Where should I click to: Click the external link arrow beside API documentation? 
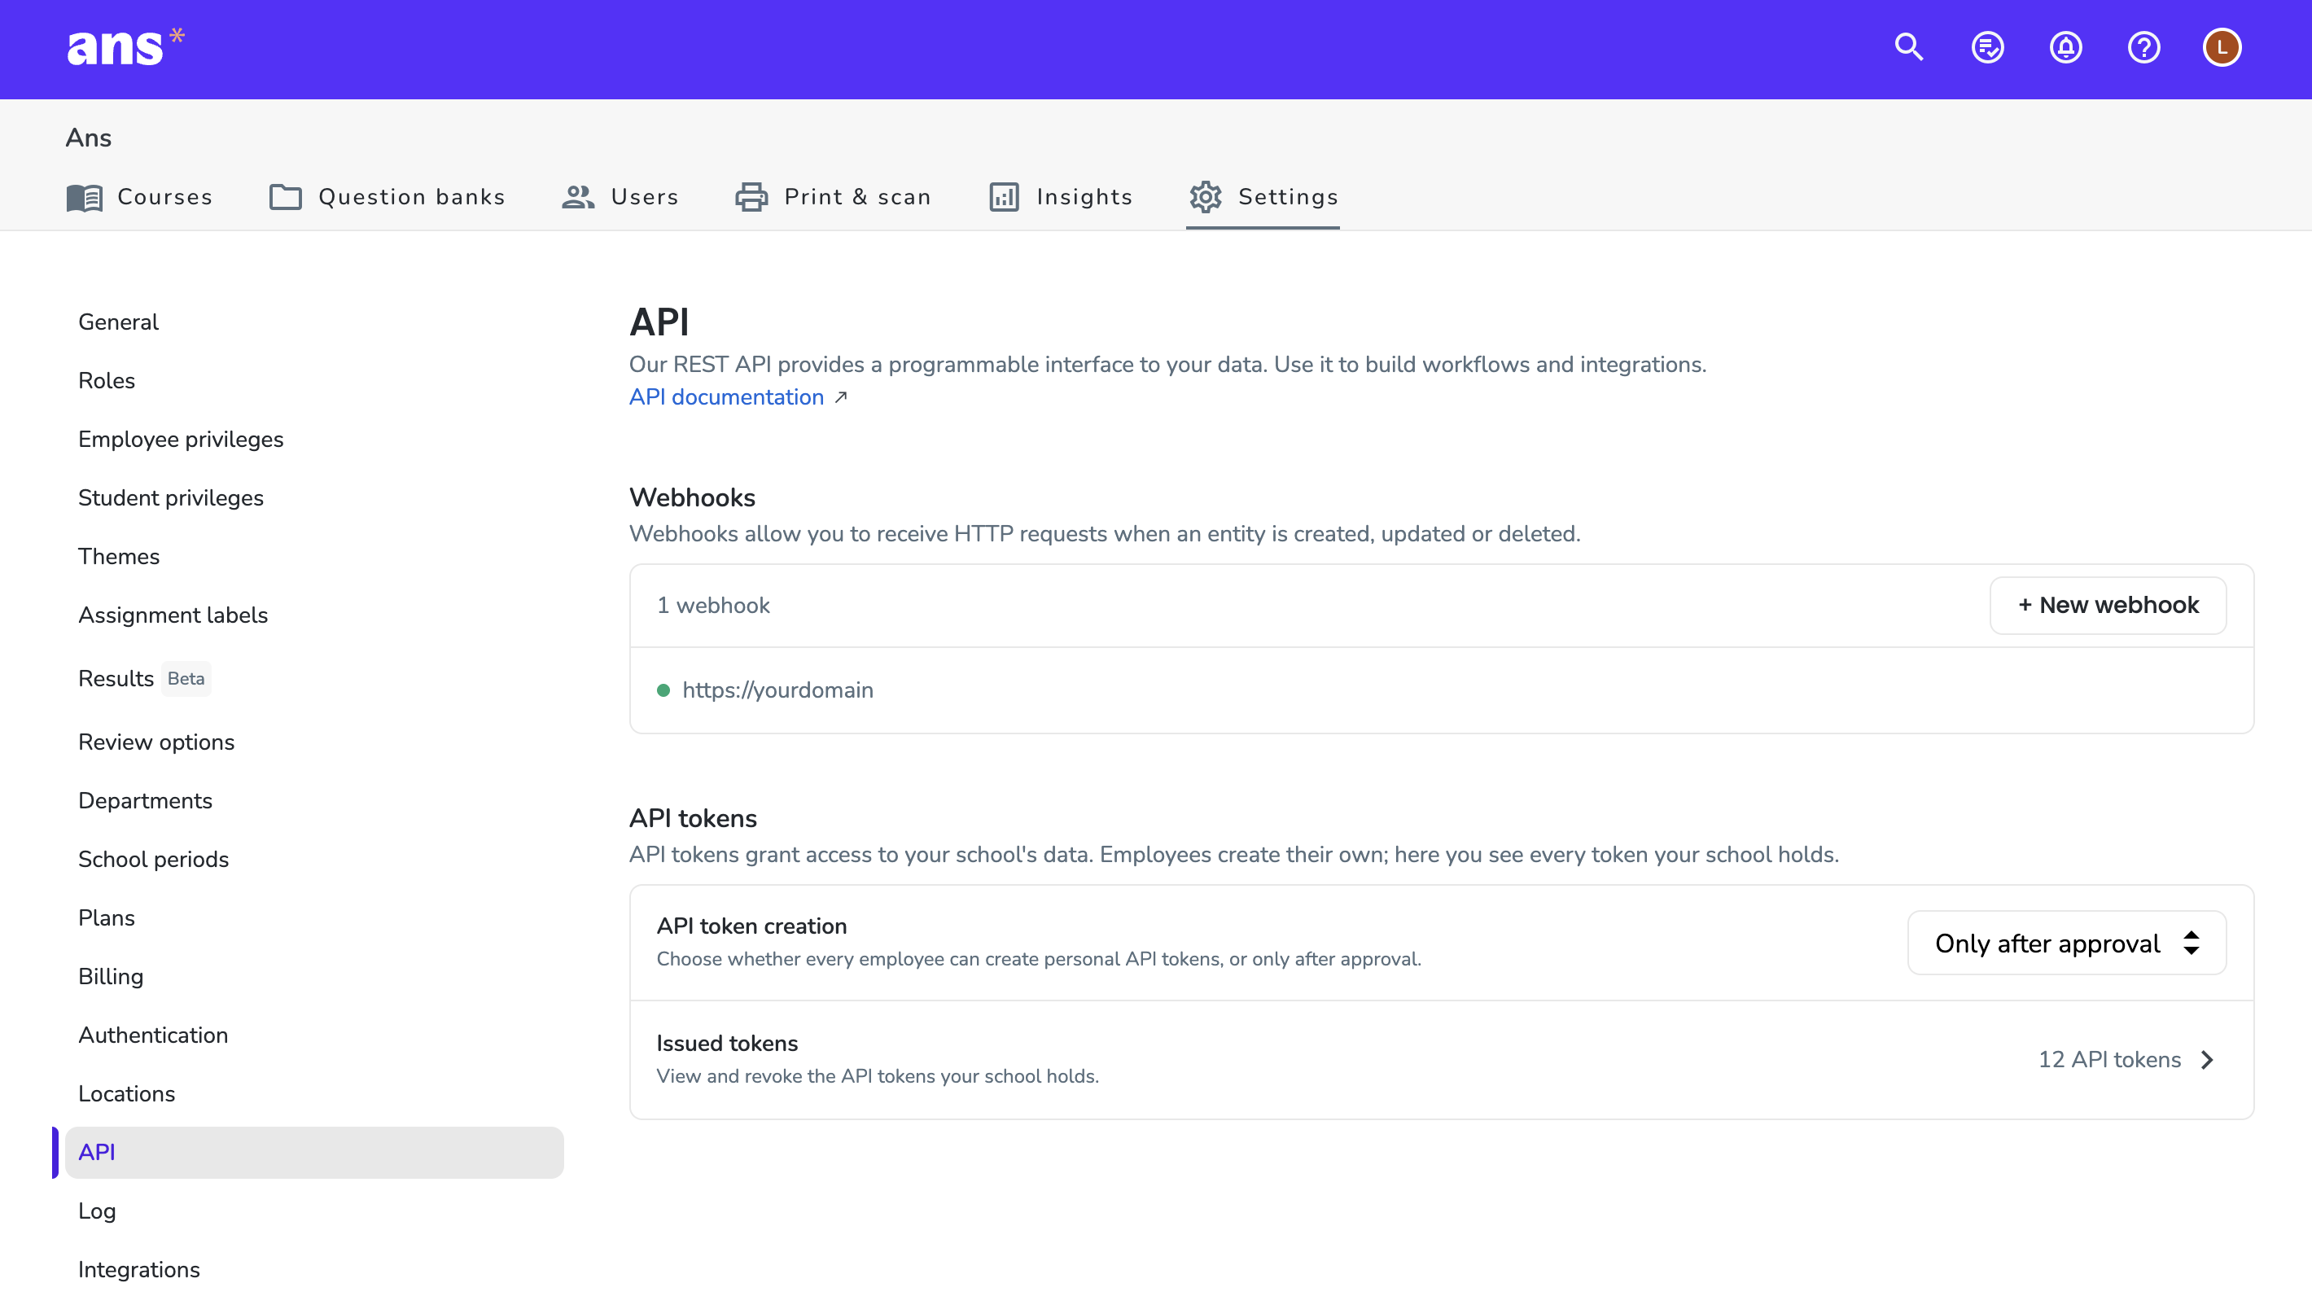click(x=840, y=396)
